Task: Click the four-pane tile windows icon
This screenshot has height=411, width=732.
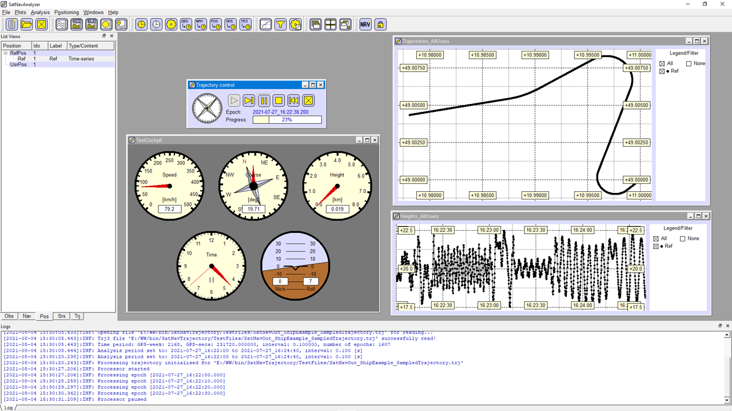Action: (331, 24)
